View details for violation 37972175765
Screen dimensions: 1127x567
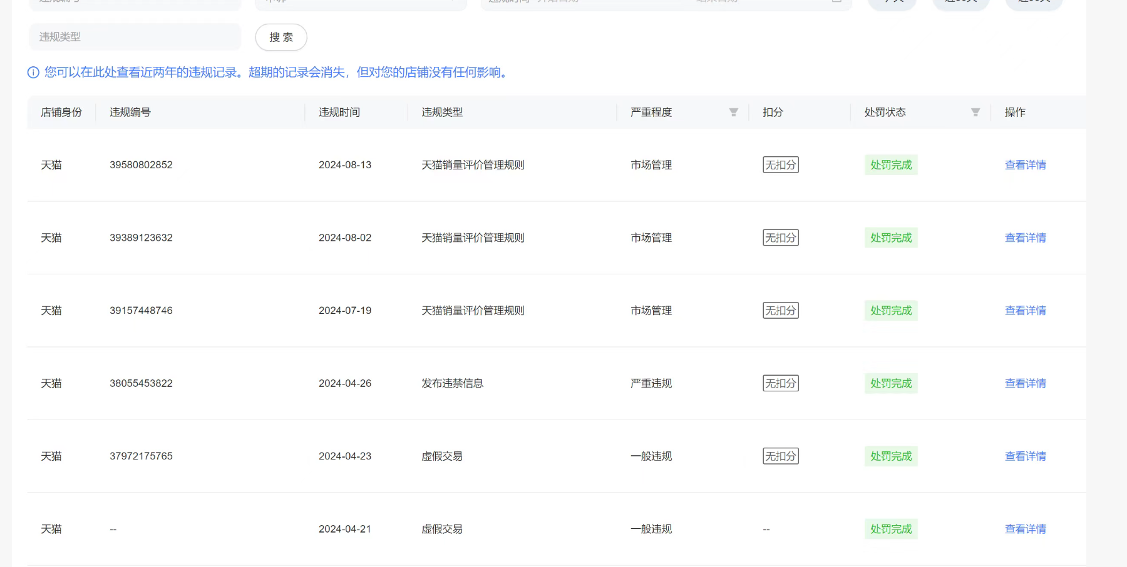pos(1025,456)
